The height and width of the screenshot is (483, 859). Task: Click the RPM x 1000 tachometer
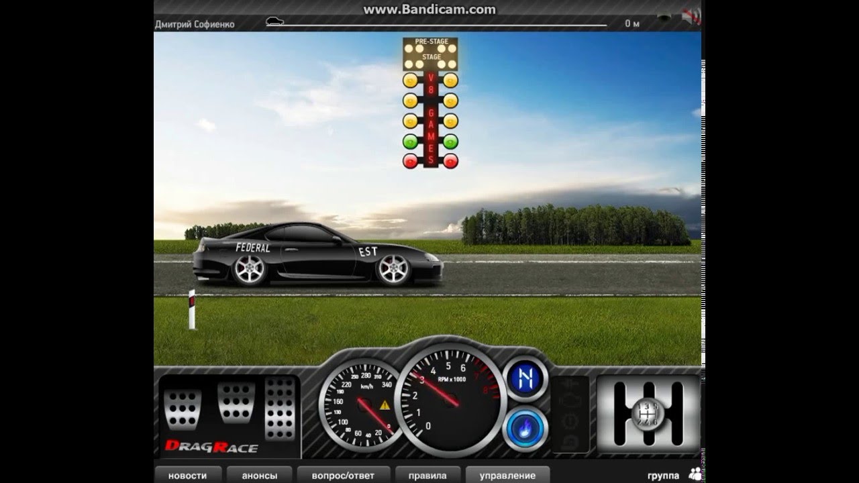(x=450, y=400)
